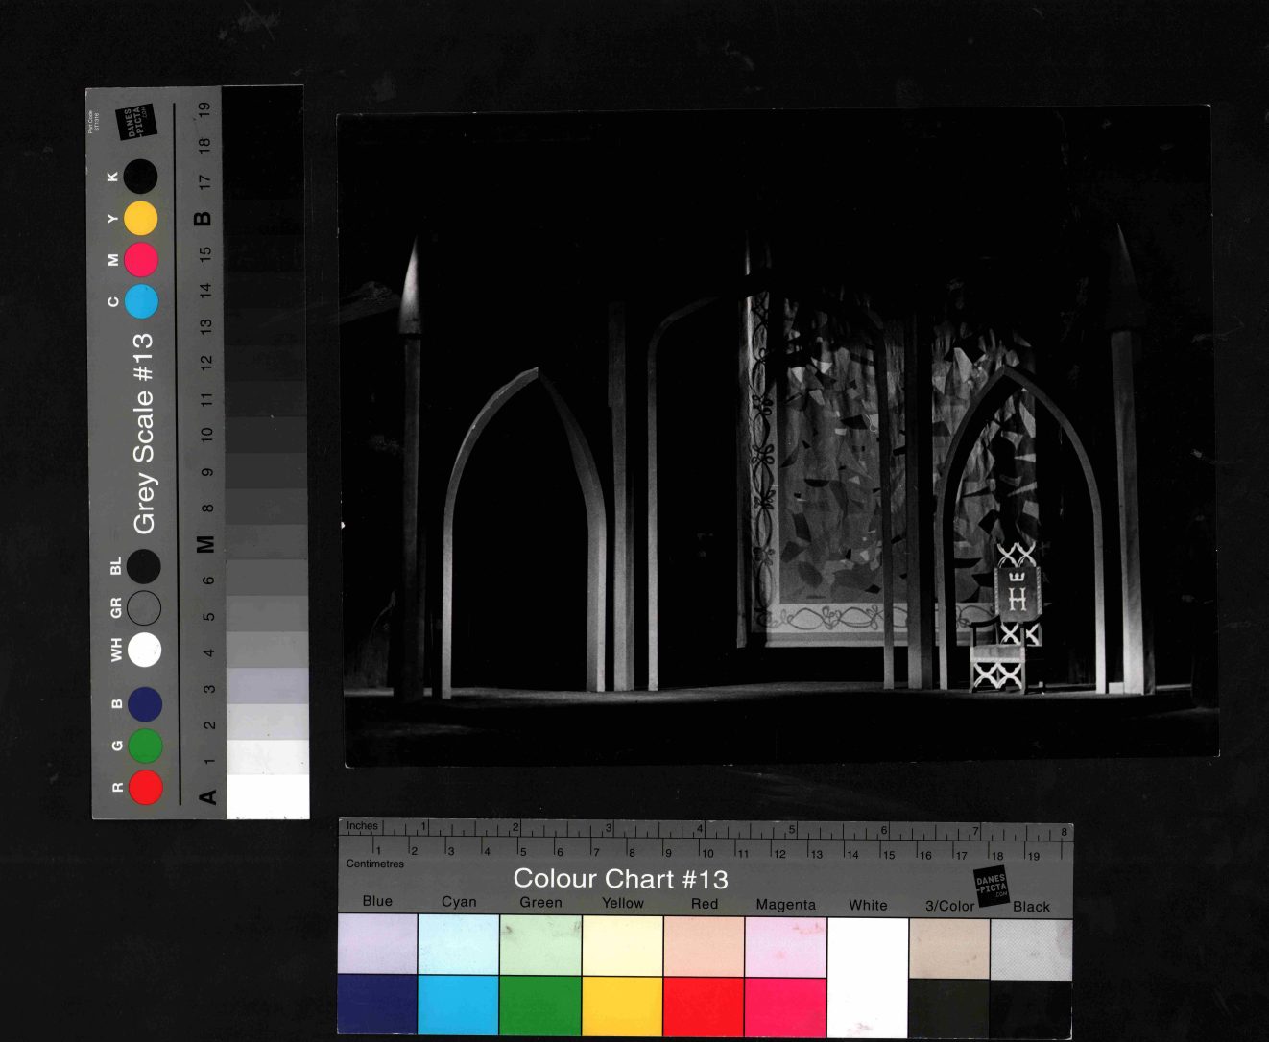Click the Danes-Picta logo on Colour Chart
This screenshot has height=1042, width=1269.
pyautogui.click(x=991, y=886)
